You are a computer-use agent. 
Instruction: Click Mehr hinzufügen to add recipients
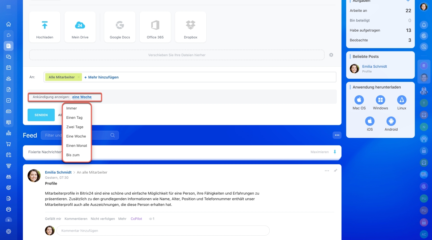[101, 77]
